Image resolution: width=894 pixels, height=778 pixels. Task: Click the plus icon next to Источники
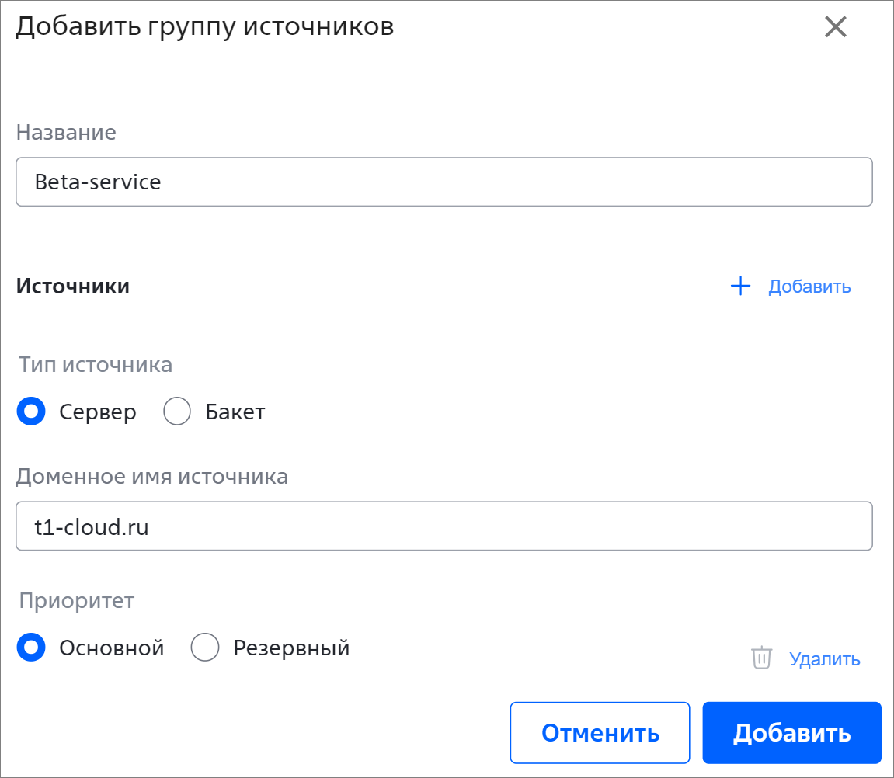(740, 286)
